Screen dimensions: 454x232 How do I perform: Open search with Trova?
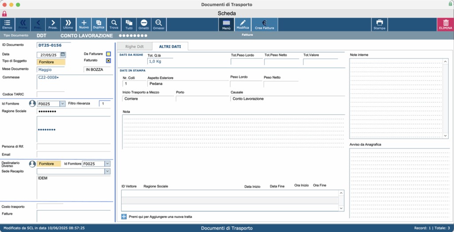tap(114, 24)
